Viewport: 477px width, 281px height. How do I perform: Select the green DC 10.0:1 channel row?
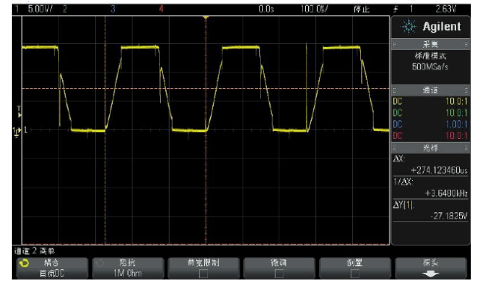pyautogui.click(x=430, y=113)
